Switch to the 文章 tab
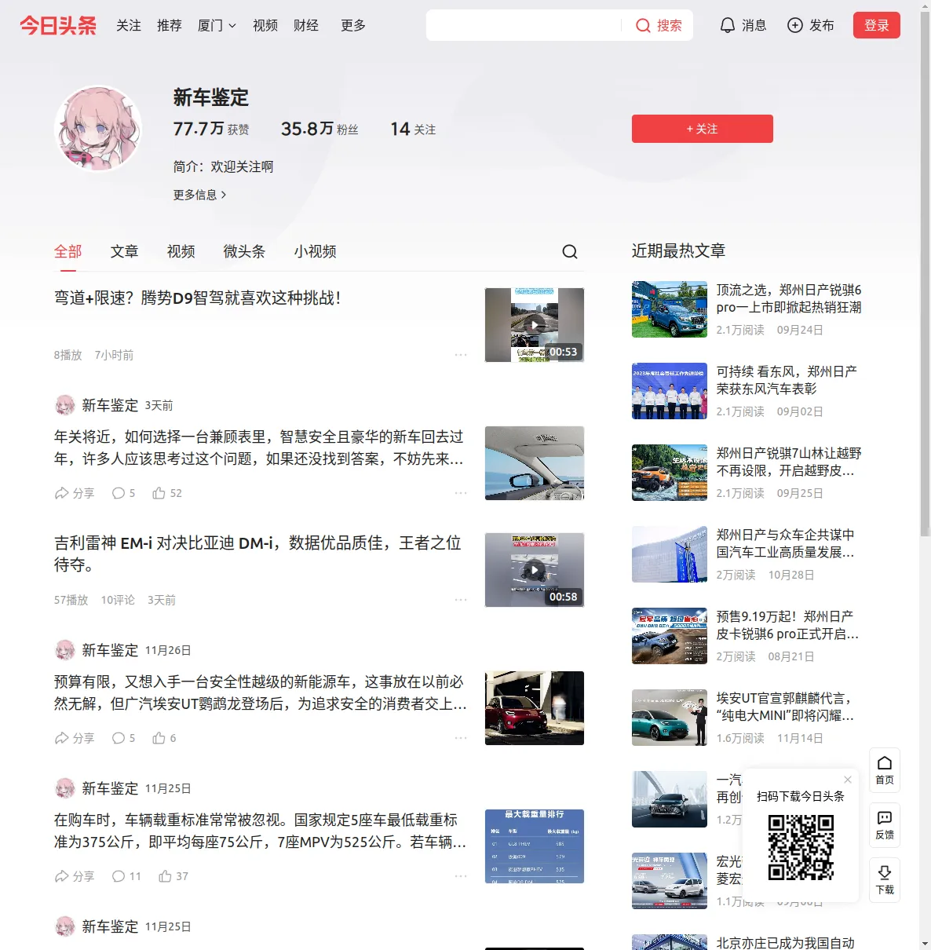The height and width of the screenshot is (950, 931). (x=125, y=251)
